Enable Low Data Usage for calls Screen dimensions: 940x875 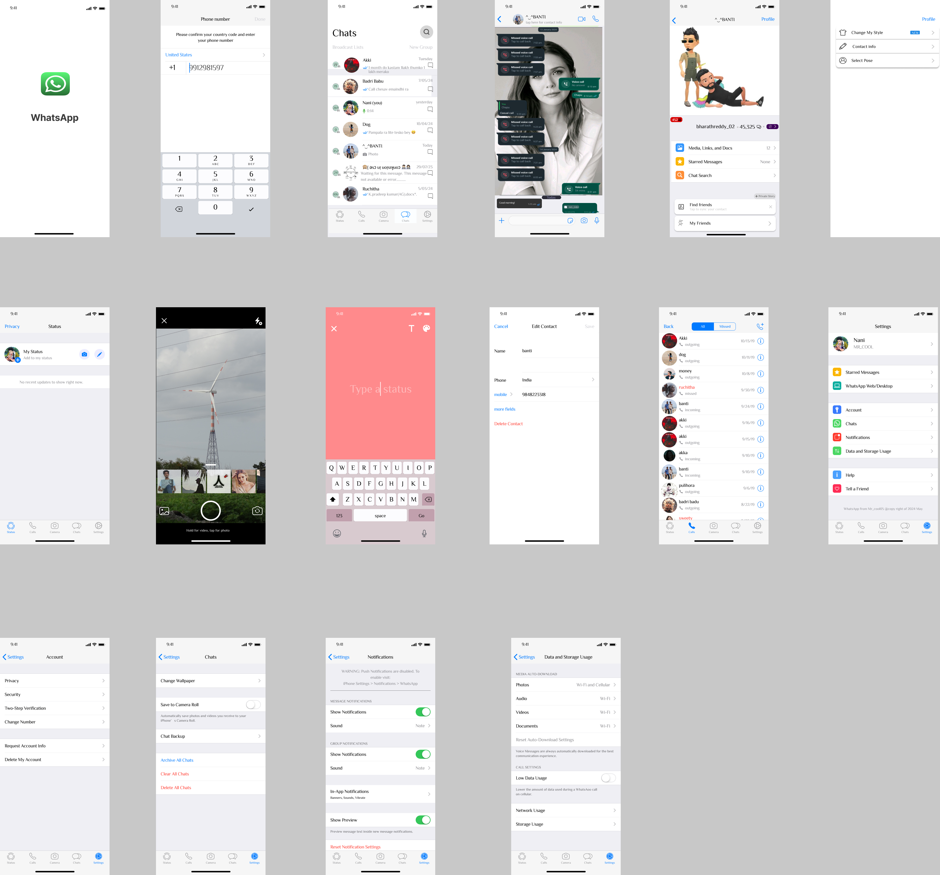point(608,778)
